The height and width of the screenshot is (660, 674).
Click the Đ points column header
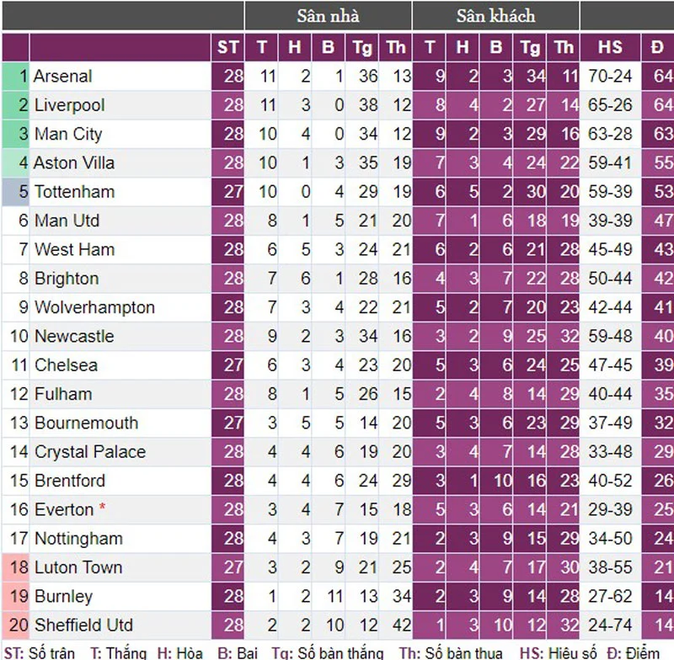(657, 47)
